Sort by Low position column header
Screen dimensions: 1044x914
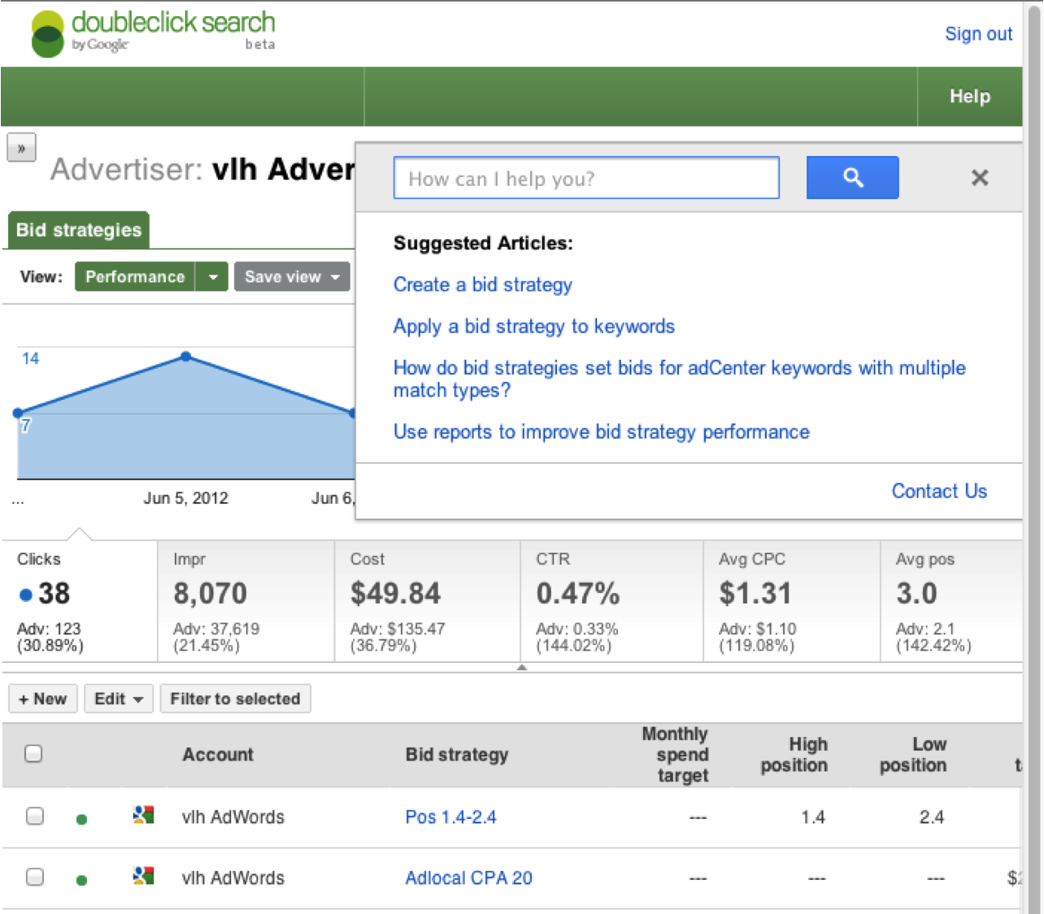pos(913,755)
